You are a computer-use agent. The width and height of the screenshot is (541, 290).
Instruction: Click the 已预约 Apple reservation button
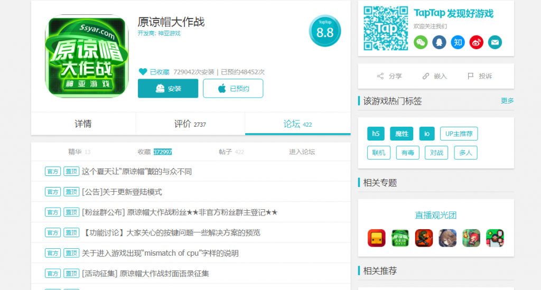pos(233,89)
